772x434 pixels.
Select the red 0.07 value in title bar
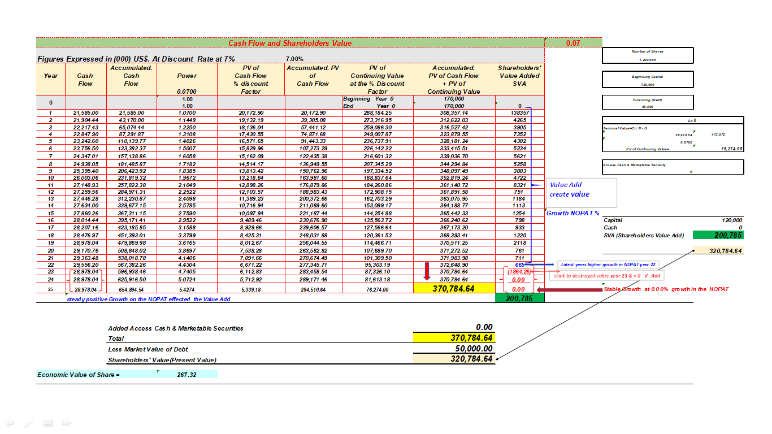[x=573, y=43]
